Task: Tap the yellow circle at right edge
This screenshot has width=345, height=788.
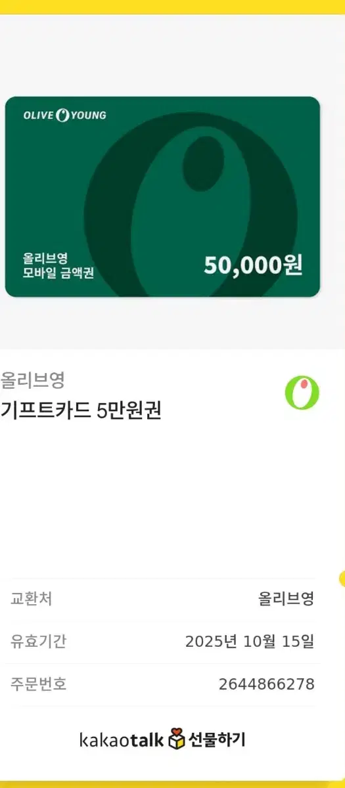Action: (x=342, y=579)
